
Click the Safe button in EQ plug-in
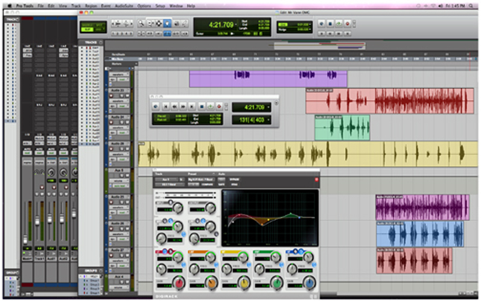pos(221,184)
